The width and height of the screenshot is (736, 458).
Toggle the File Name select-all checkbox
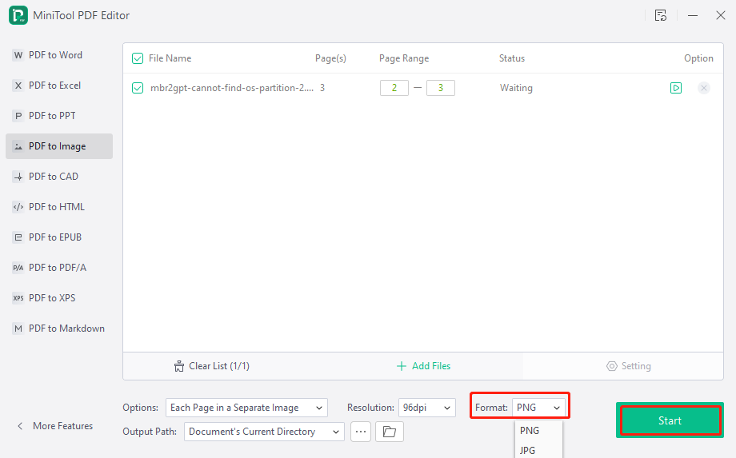[x=138, y=58]
